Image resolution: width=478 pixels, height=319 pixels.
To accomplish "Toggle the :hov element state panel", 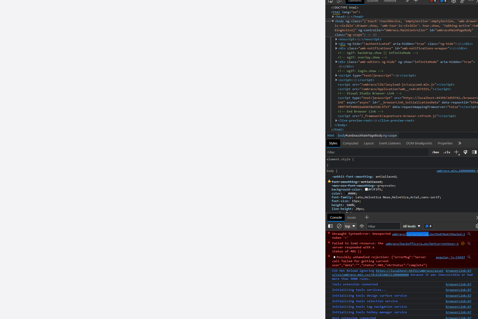I will pyautogui.click(x=435, y=152).
